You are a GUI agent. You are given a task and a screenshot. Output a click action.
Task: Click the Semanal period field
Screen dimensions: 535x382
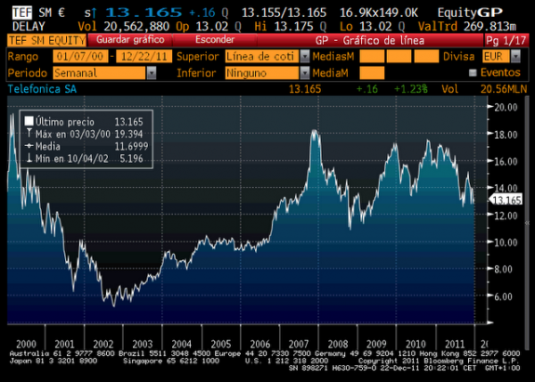coord(99,72)
